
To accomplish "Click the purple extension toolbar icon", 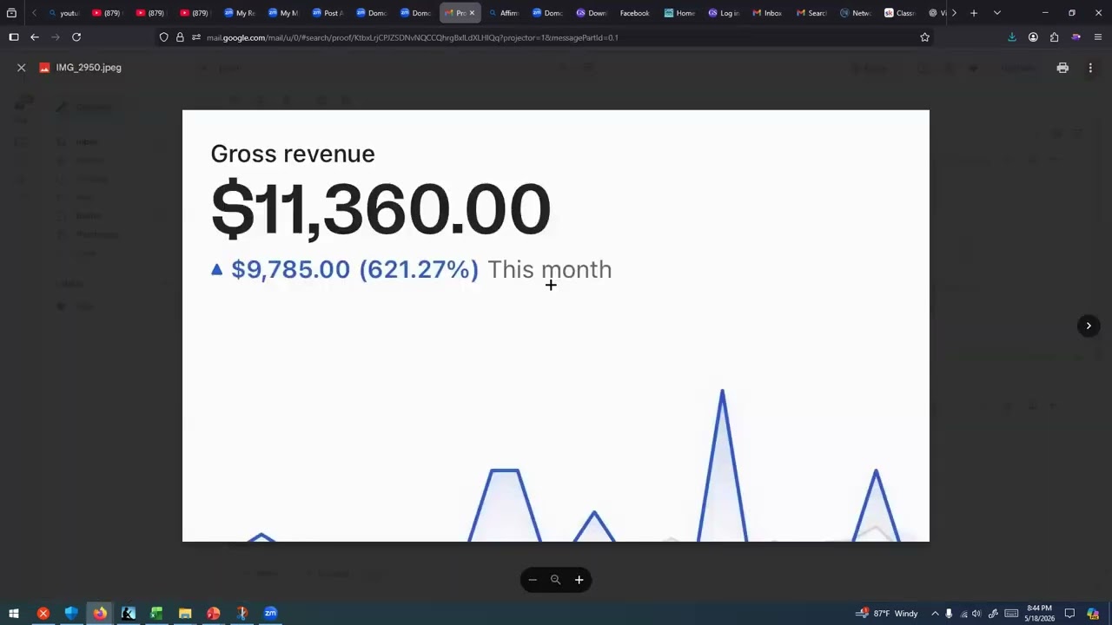I will point(1076,37).
